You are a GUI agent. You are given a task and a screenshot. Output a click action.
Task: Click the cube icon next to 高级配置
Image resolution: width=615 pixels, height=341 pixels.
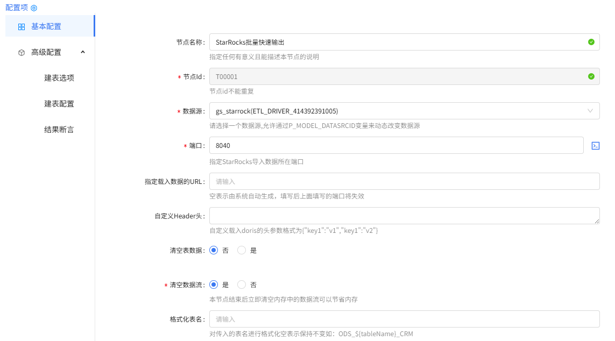tap(22, 53)
